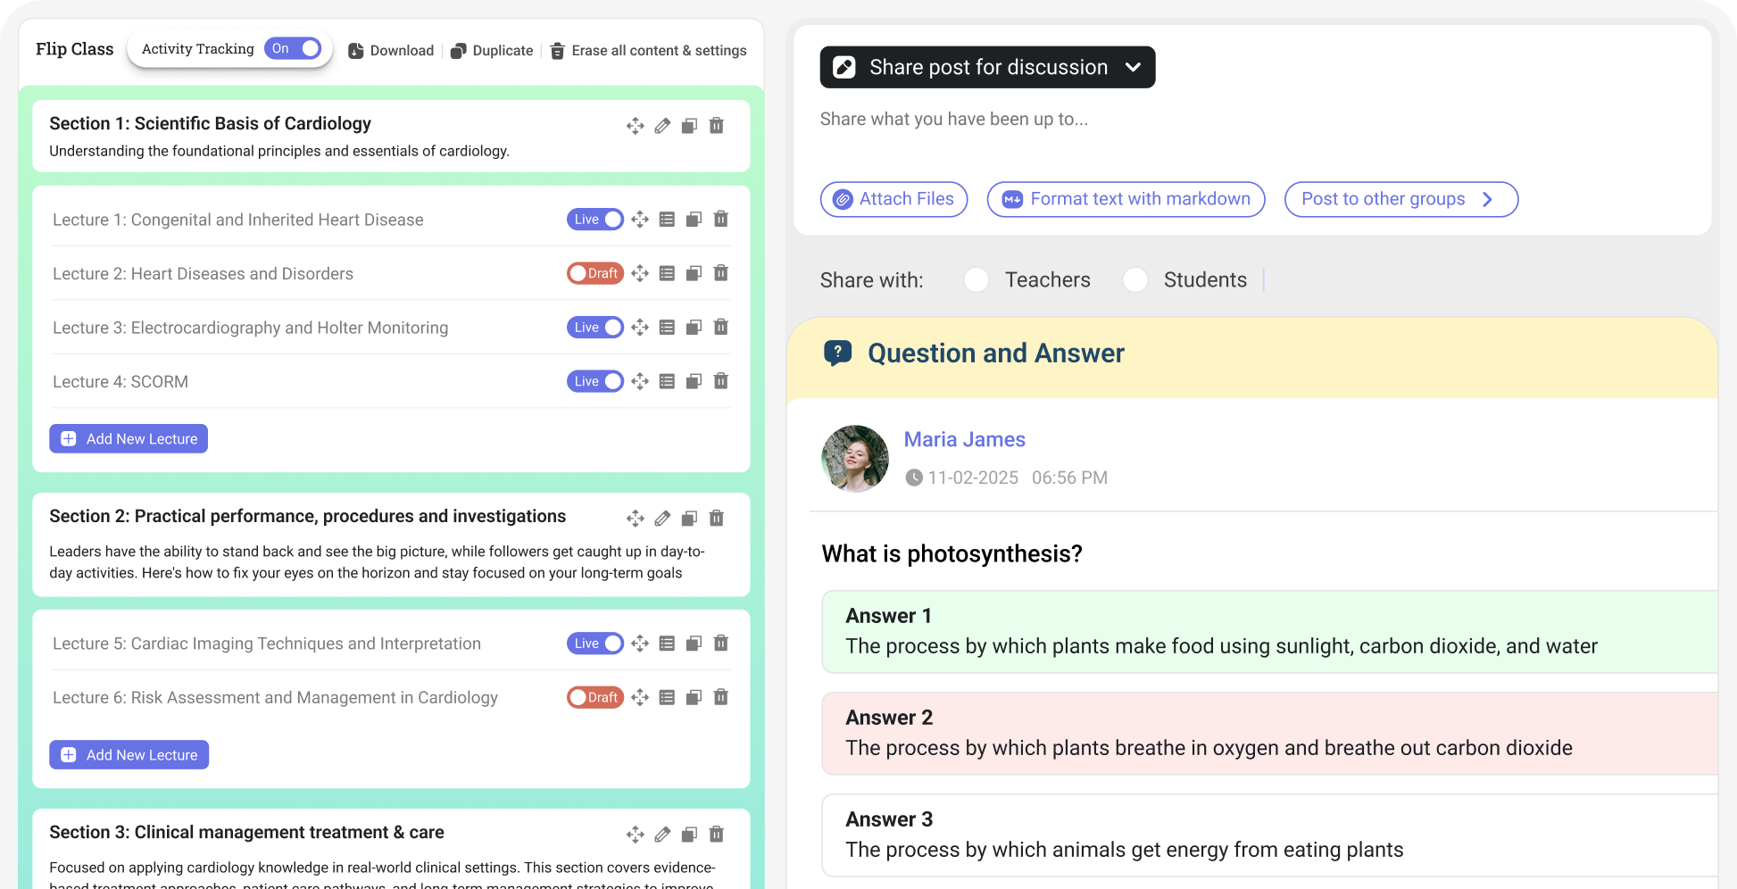This screenshot has width=1737, height=889.
Task: Toggle Lecture 4 SCORM Live switch
Action: [x=595, y=381]
